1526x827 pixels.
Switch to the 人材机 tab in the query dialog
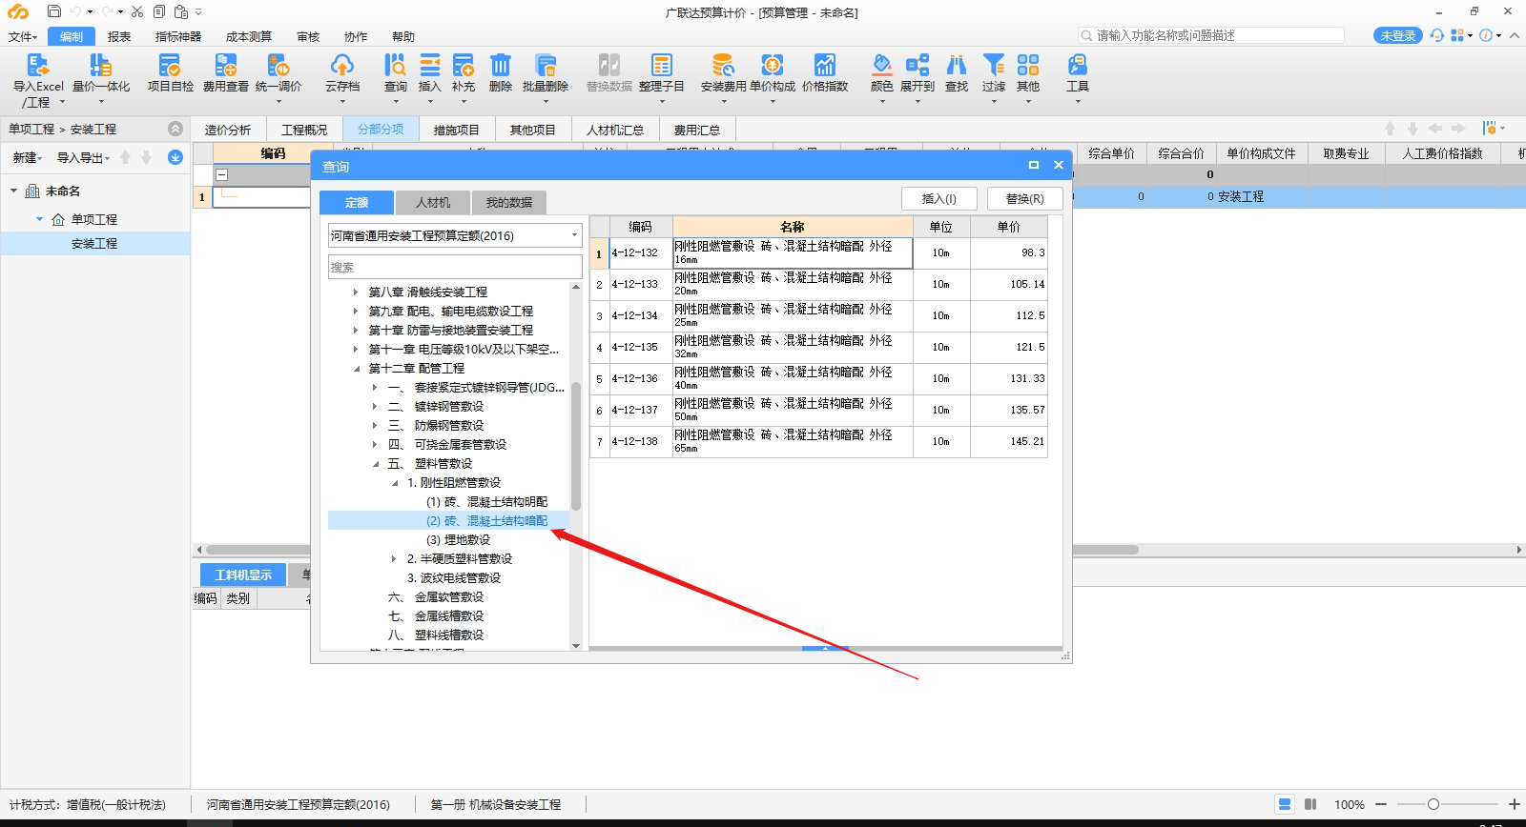click(433, 202)
